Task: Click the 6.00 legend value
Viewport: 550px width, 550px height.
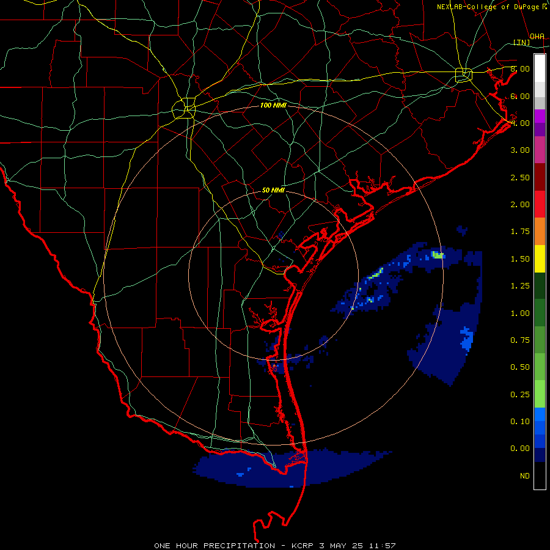Action: (x=520, y=96)
